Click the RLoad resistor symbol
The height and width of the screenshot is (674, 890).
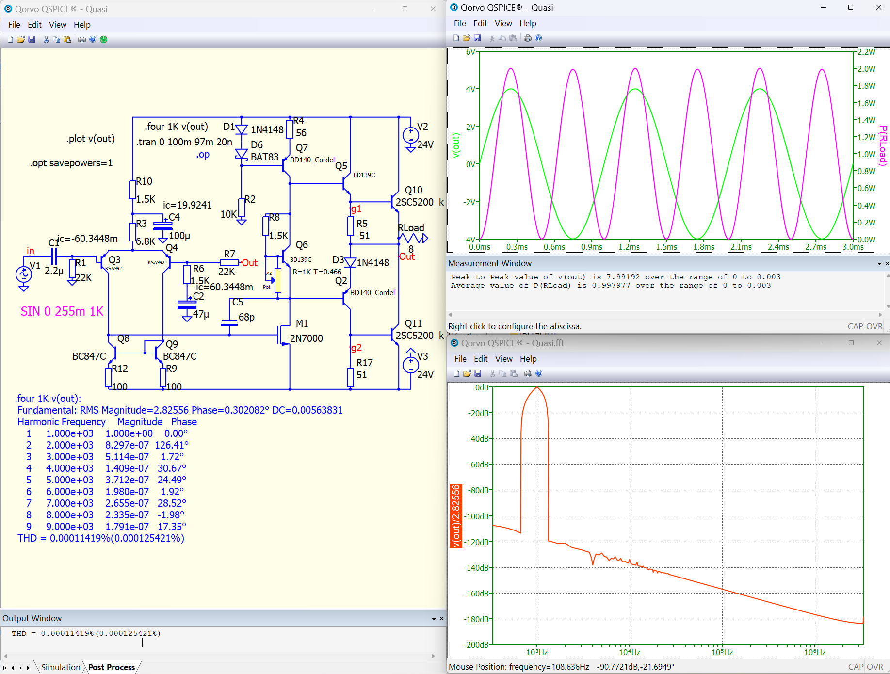click(413, 238)
